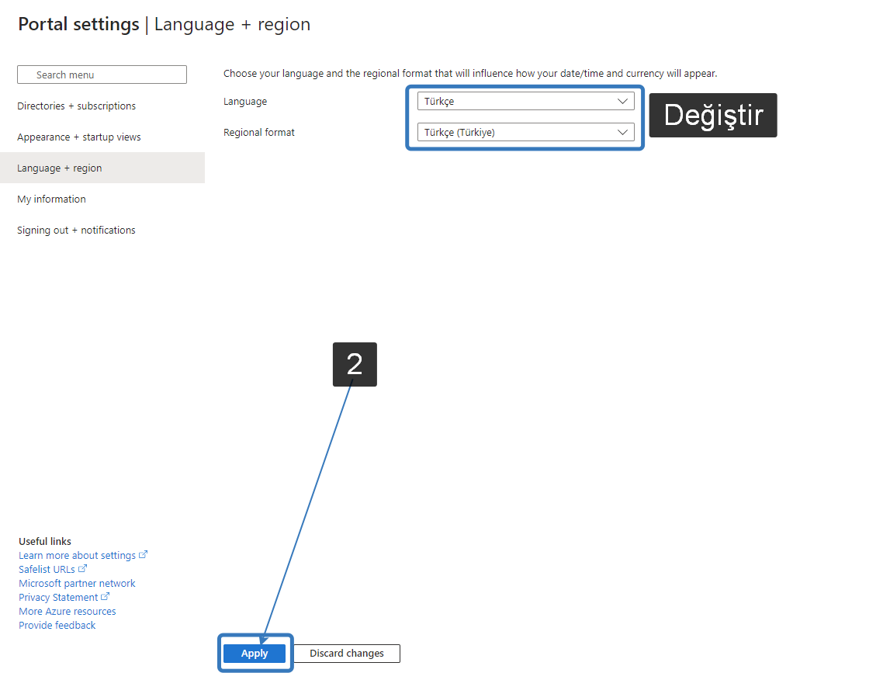
Task: Click the More Azure resources link
Action: pos(67,610)
